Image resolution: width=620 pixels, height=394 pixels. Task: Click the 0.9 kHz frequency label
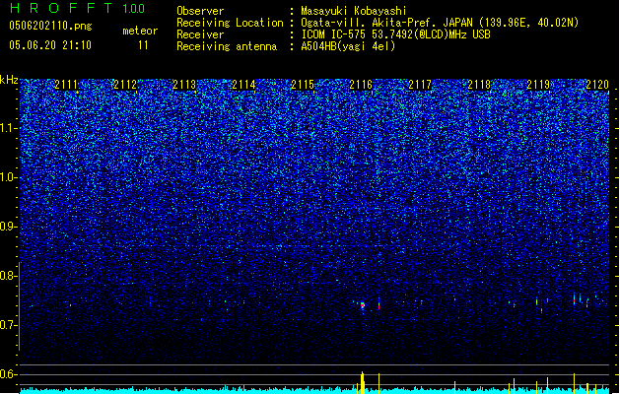pos(7,227)
